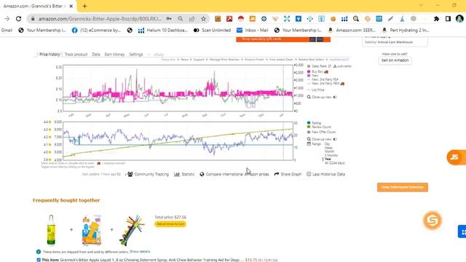The width and height of the screenshot is (466, 262).
Task: Go forward in browser history
Action: coord(7,19)
